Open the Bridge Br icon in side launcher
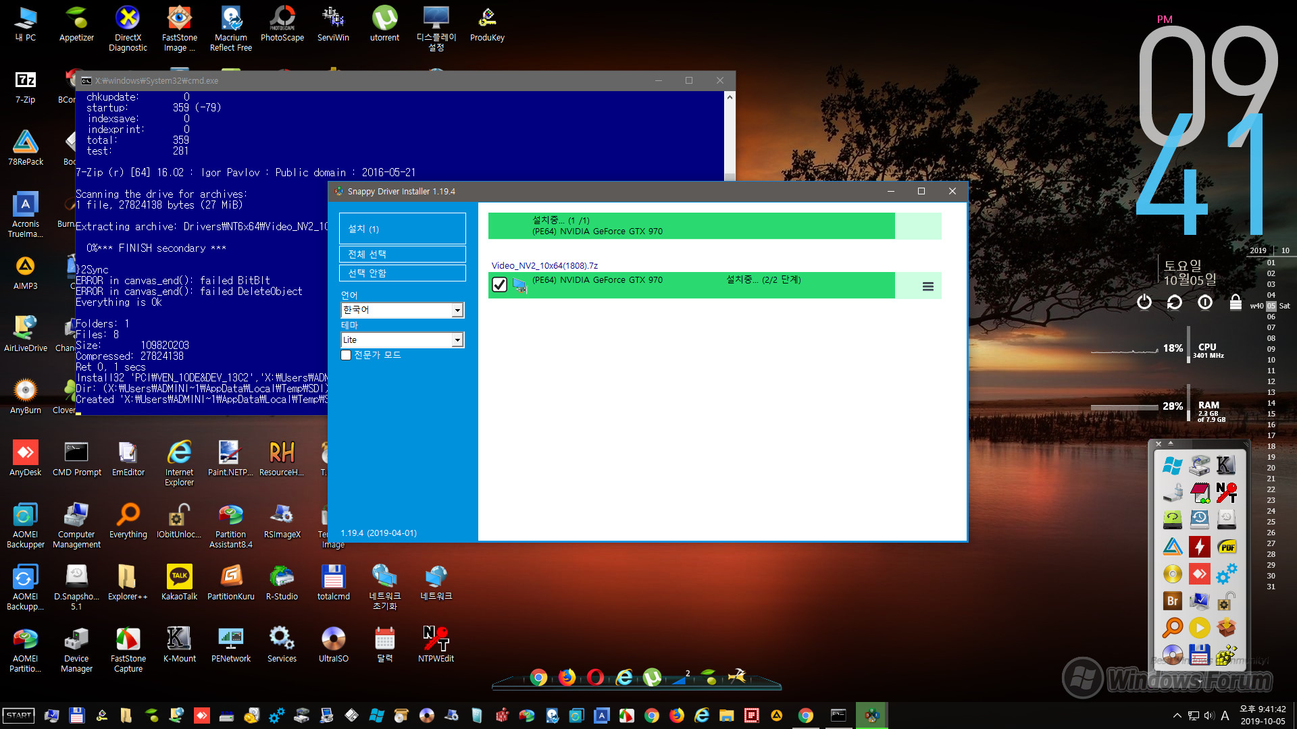This screenshot has width=1297, height=729. pos(1172,601)
